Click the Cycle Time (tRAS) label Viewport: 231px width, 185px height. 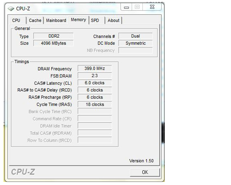[54, 104]
